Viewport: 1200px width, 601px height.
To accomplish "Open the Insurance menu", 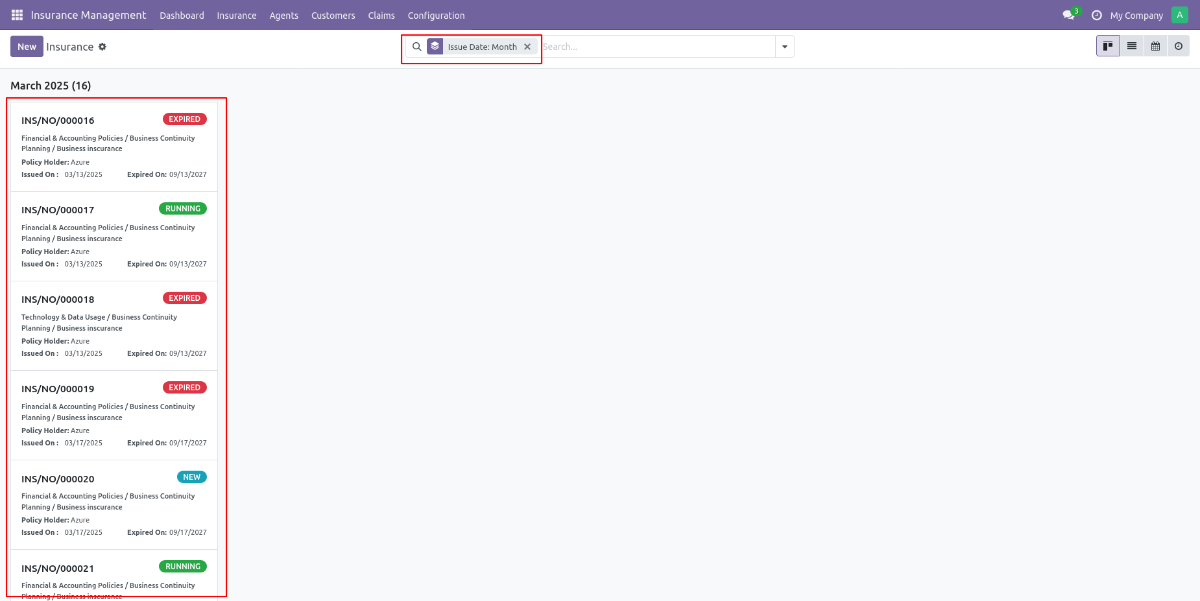I will click(x=237, y=16).
